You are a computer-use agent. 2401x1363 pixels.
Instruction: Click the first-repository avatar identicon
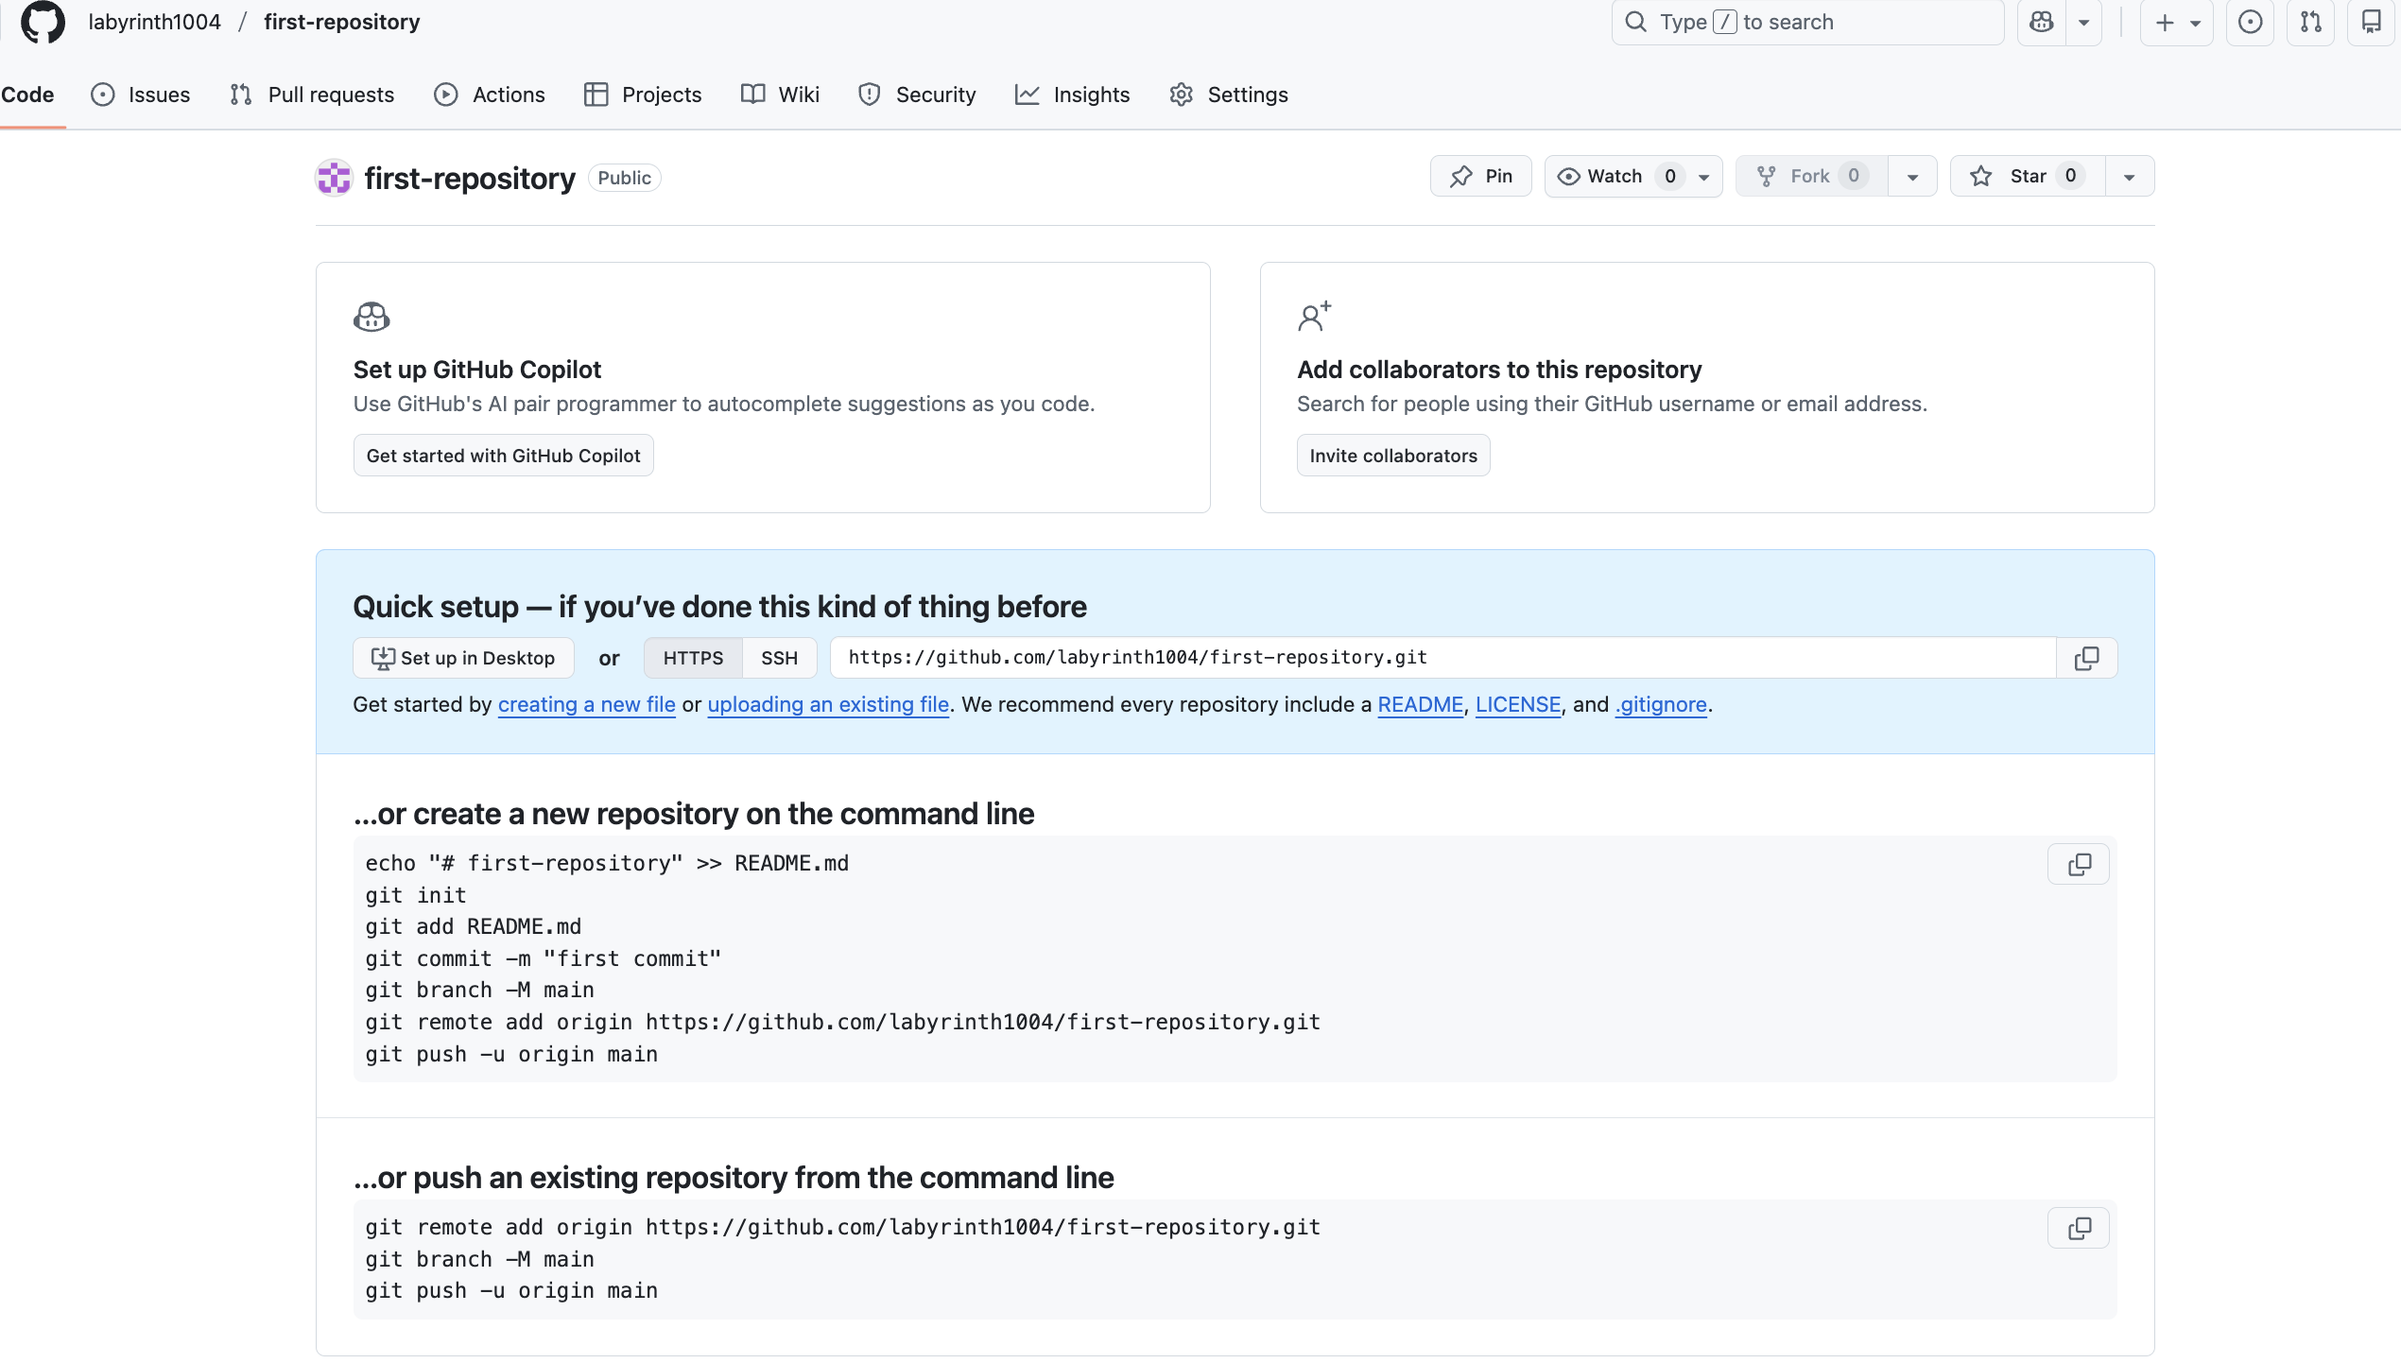pyautogui.click(x=334, y=178)
